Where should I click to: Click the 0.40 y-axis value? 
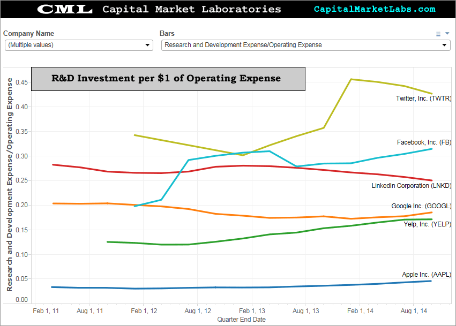pos(21,107)
